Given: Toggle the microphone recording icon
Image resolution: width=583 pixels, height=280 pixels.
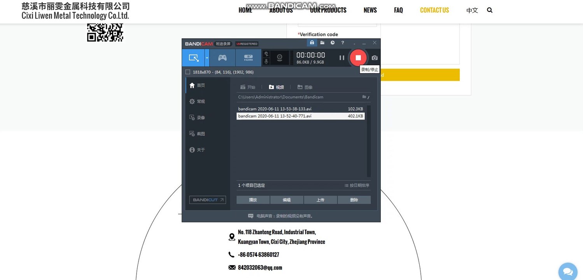Looking at the screenshot, I should [x=266, y=61].
